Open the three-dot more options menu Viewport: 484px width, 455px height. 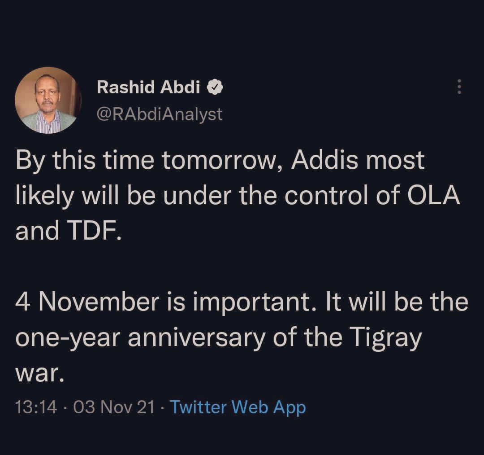(x=458, y=87)
